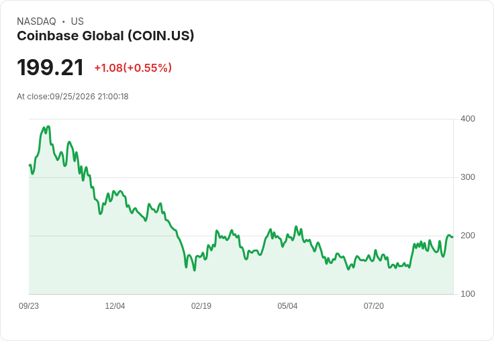The height and width of the screenshot is (341, 494).
Task: Click the latest endpoint of the price line
Action: (x=453, y=237)
